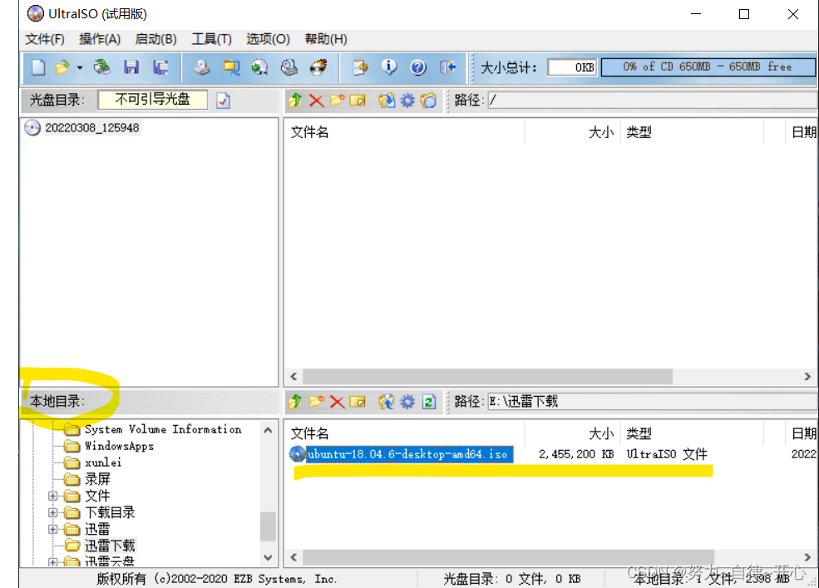
Task: Click red X delete in local directory toolbar
Action: [x=337, y=402]
